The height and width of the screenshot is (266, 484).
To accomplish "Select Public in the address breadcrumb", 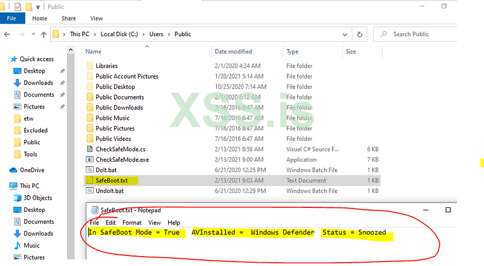I will pyautogui.click(x=183, y=34).
